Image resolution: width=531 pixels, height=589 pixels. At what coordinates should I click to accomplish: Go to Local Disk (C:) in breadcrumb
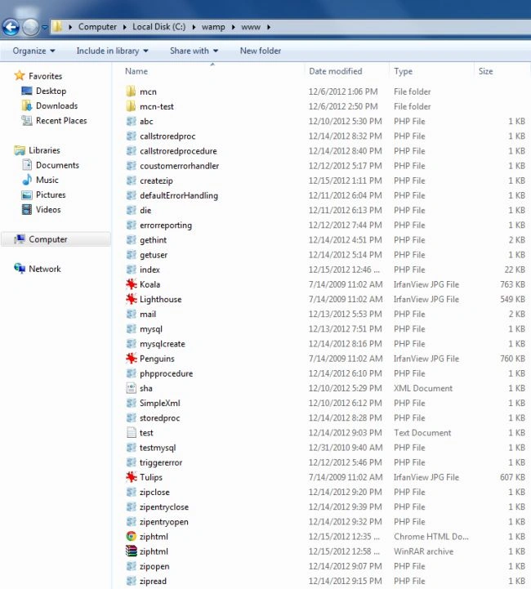tap(158, 27)
